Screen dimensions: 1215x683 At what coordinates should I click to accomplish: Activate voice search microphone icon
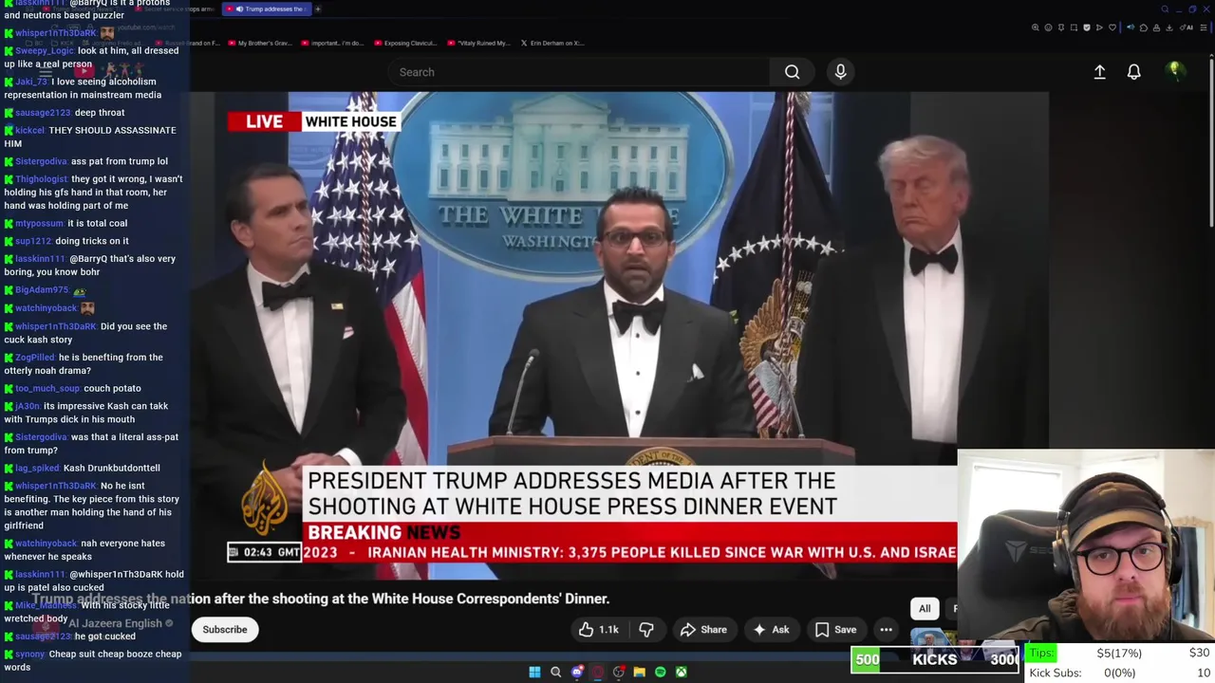840,72
